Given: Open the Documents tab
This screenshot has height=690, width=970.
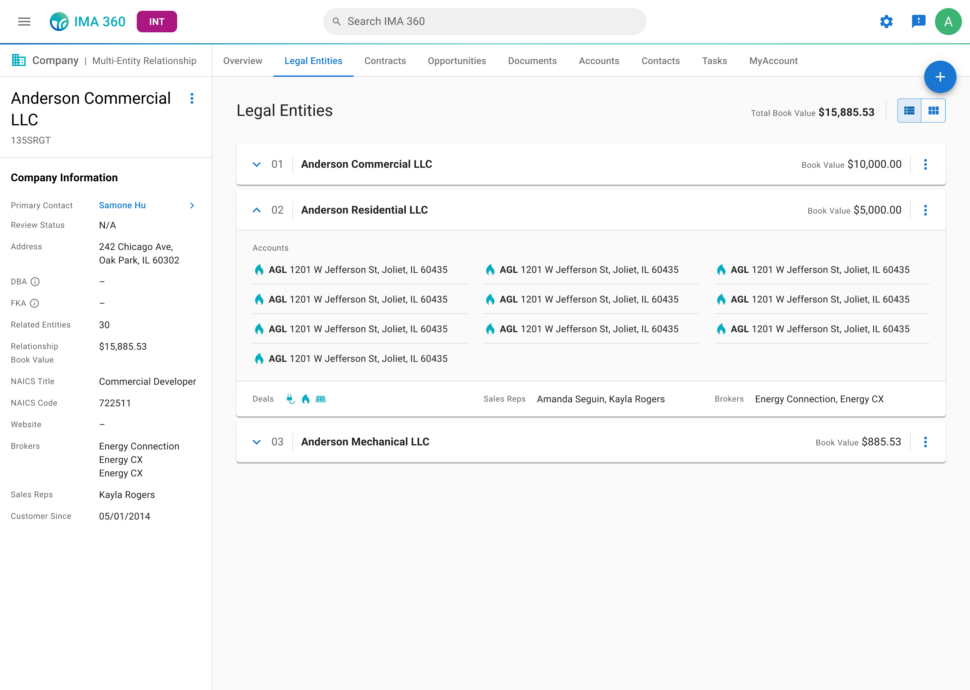Looking at the screenshot, I should click(532, 61).
